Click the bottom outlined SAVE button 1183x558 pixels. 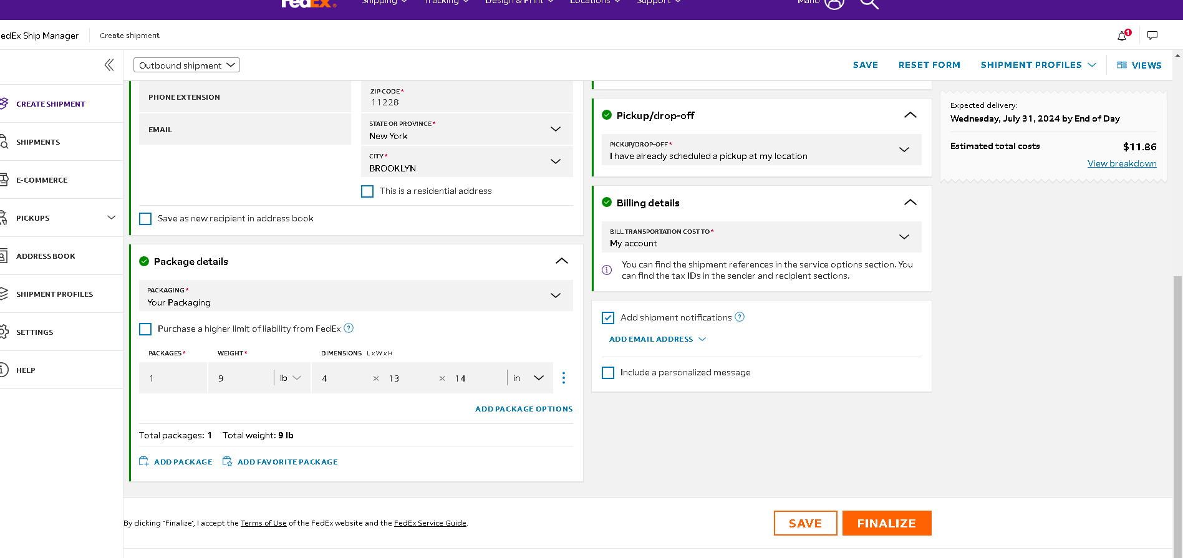pos(805,523)
